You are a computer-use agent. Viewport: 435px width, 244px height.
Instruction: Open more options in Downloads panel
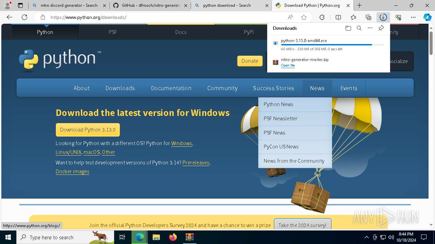(370, 28)
